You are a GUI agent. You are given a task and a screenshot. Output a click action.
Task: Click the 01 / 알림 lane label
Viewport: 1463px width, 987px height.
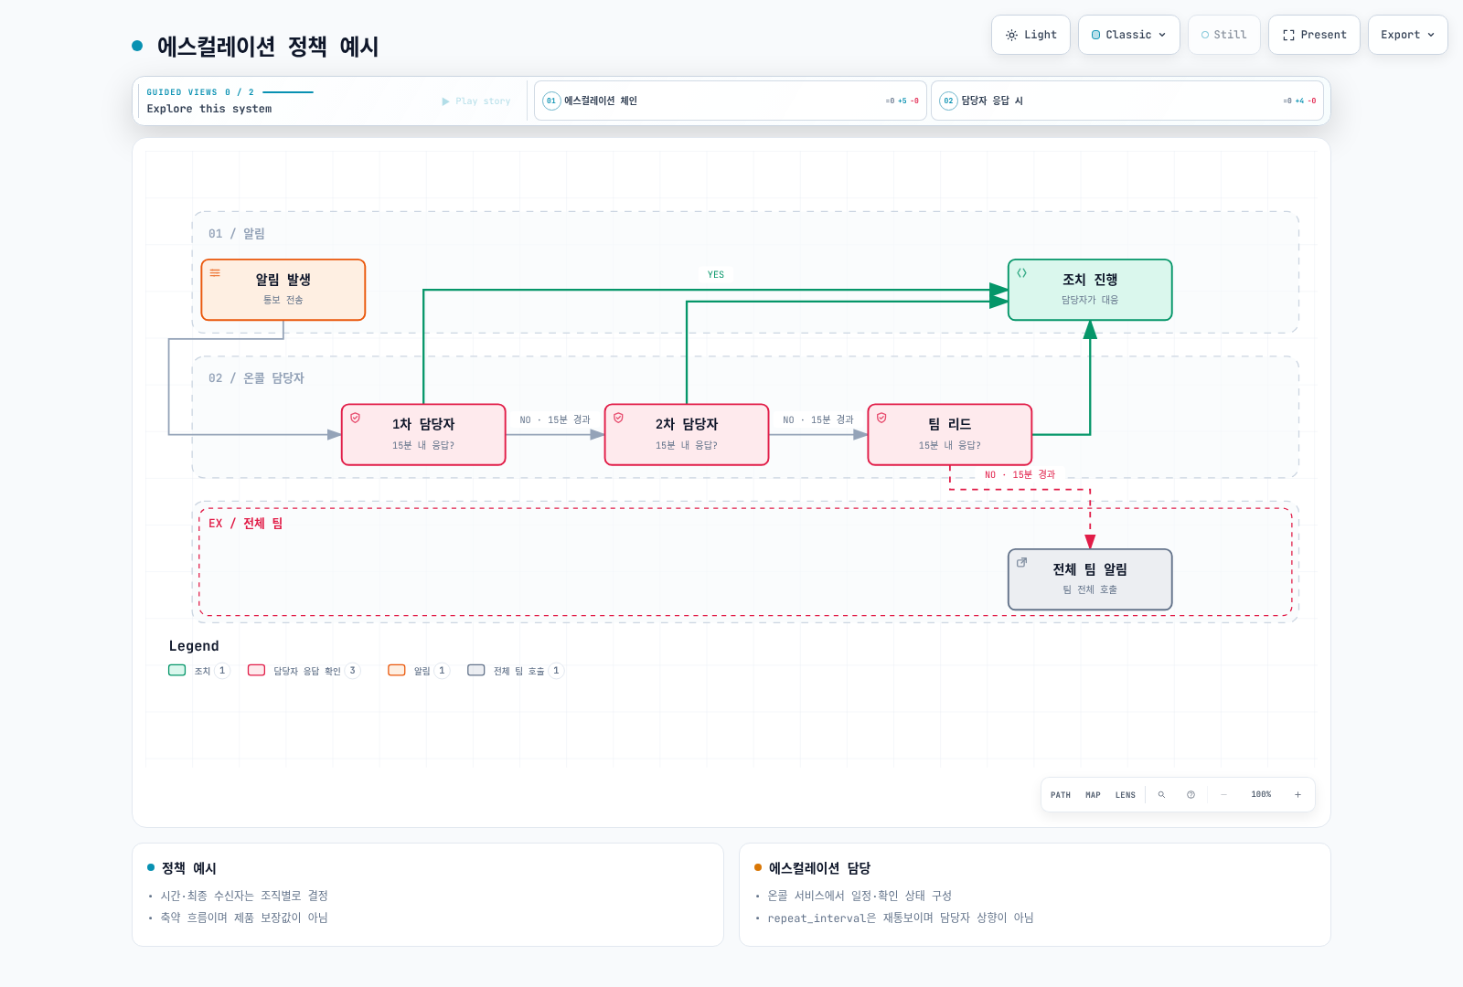237,234
